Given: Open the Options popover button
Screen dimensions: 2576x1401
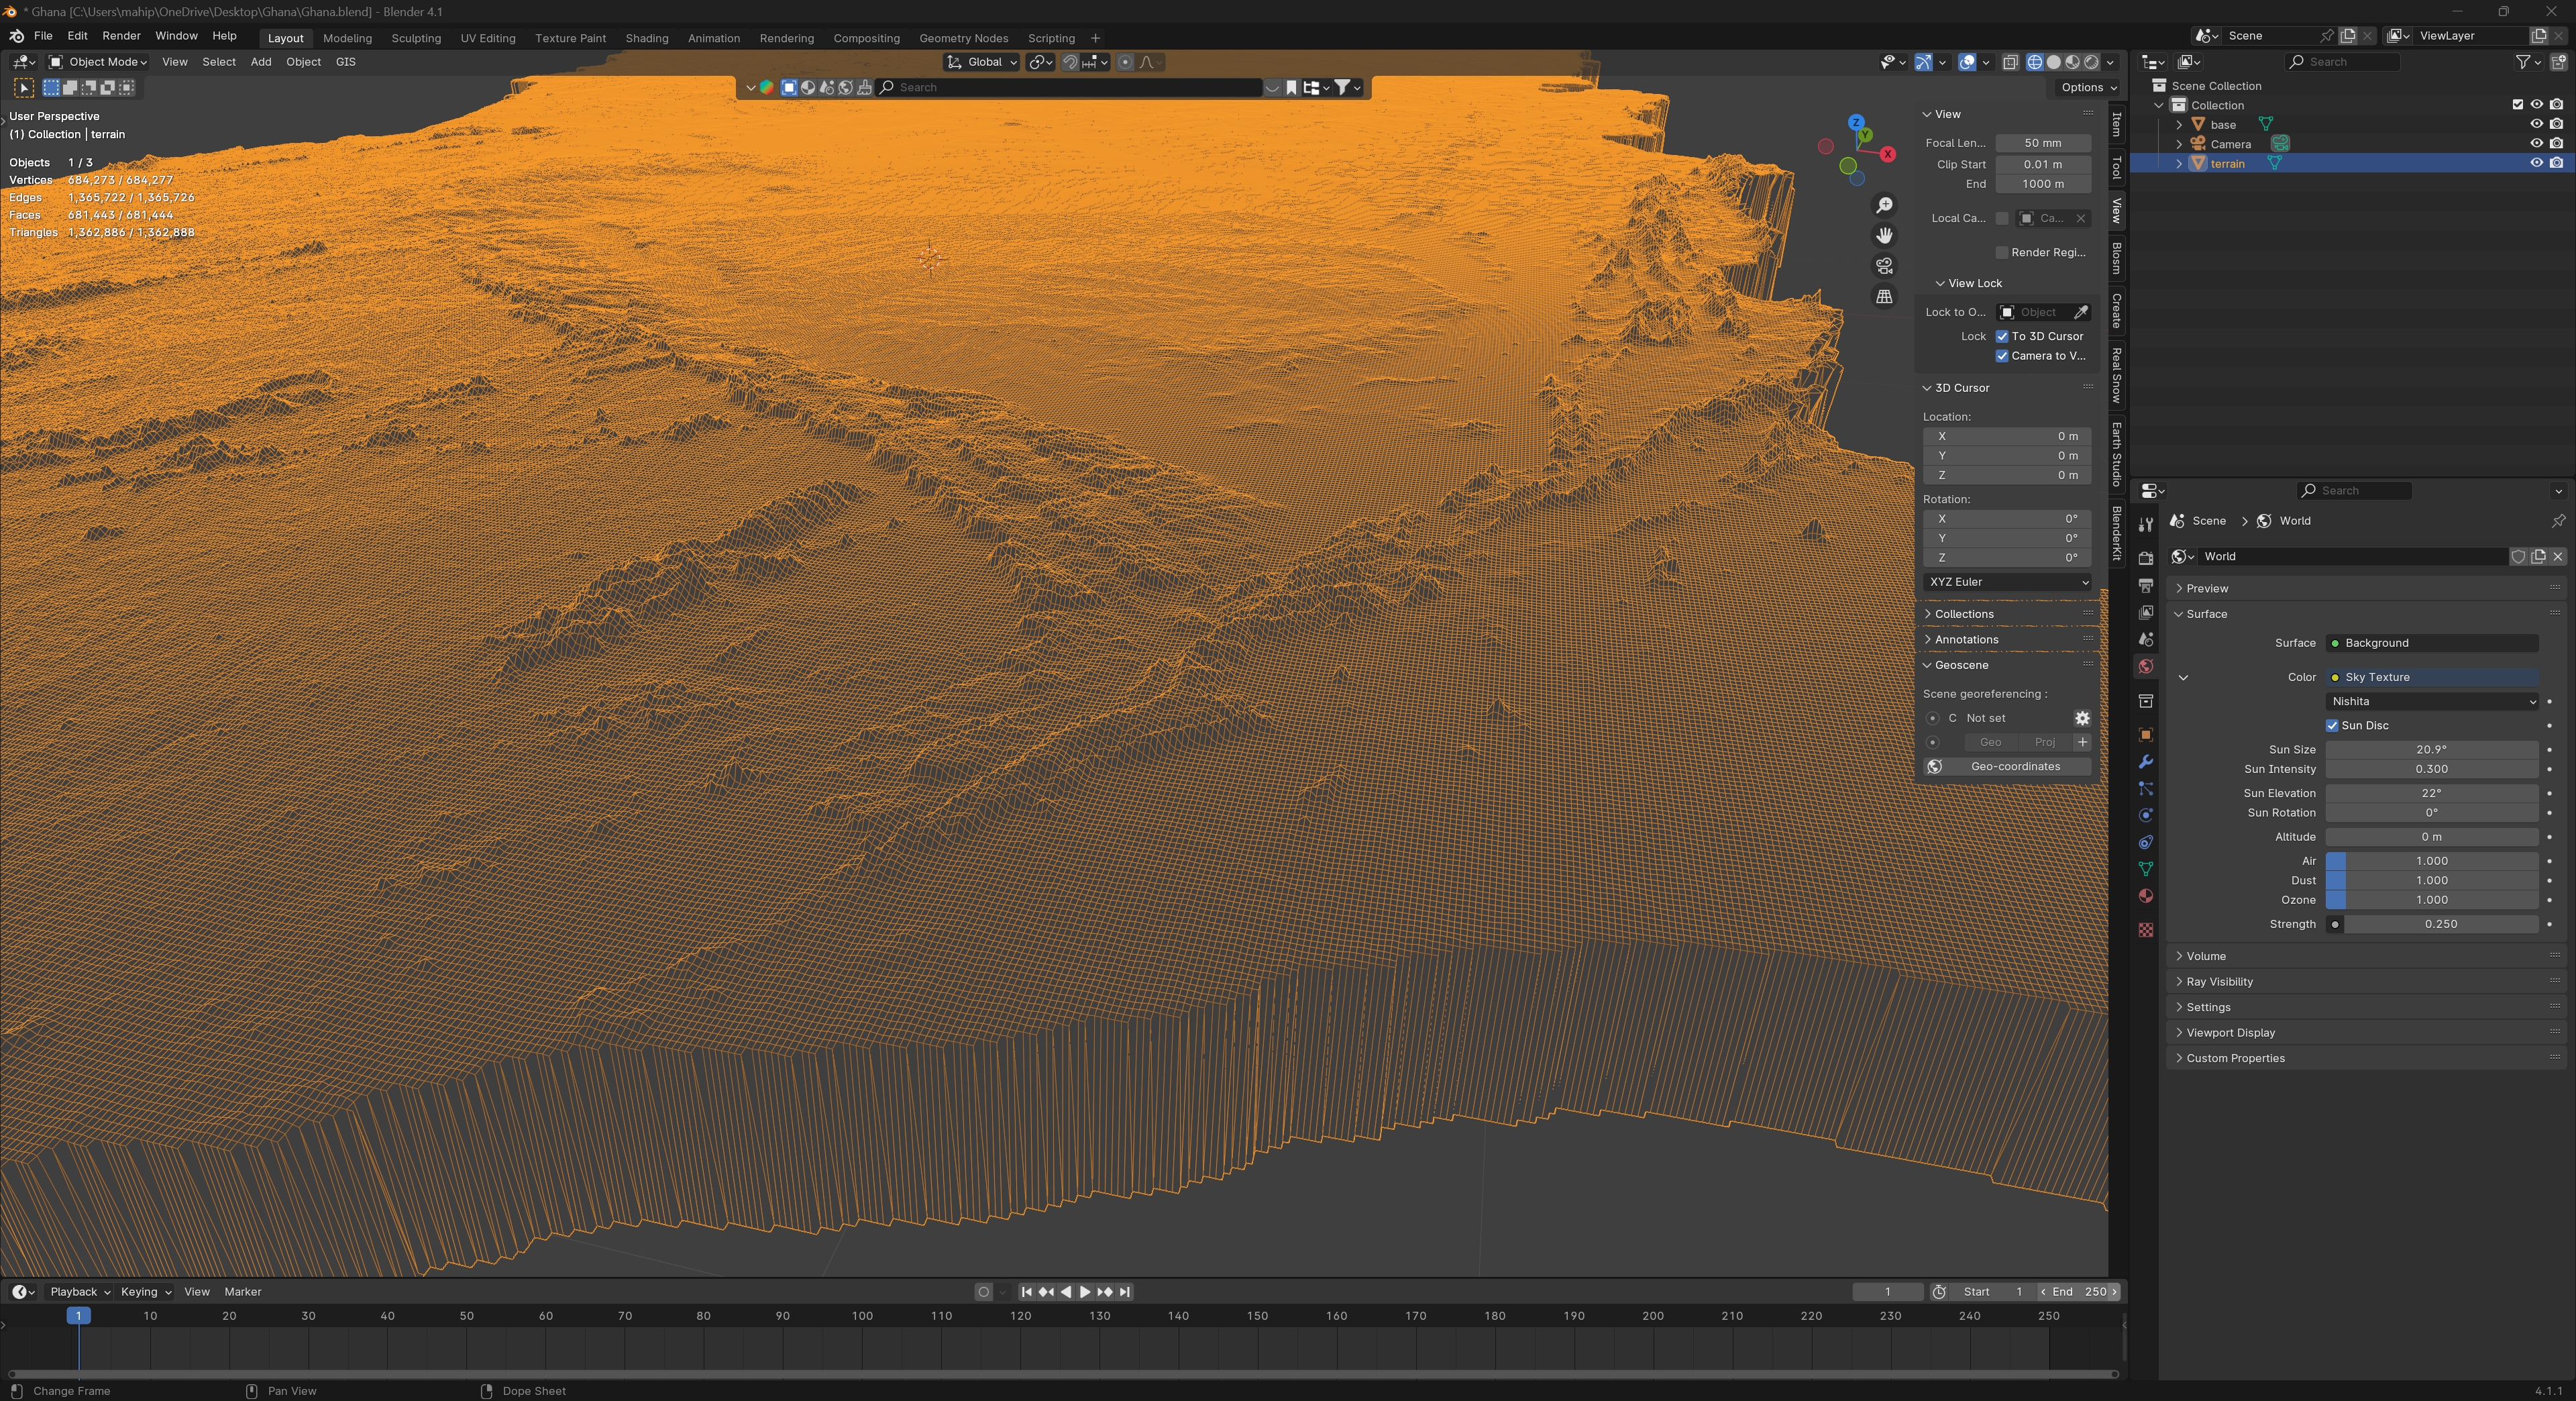Looking at the screenshot, I should coord(2088,88).
